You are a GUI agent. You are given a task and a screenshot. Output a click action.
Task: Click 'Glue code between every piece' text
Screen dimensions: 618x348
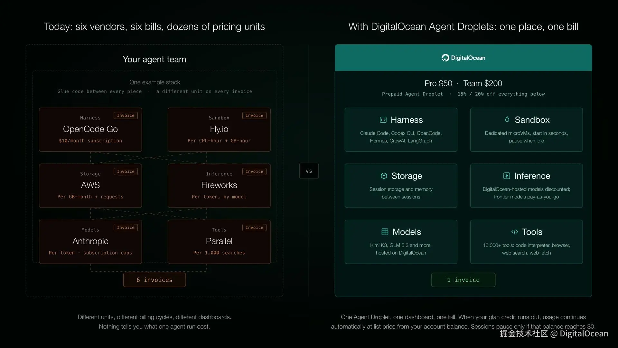click(x=99, y=92)
